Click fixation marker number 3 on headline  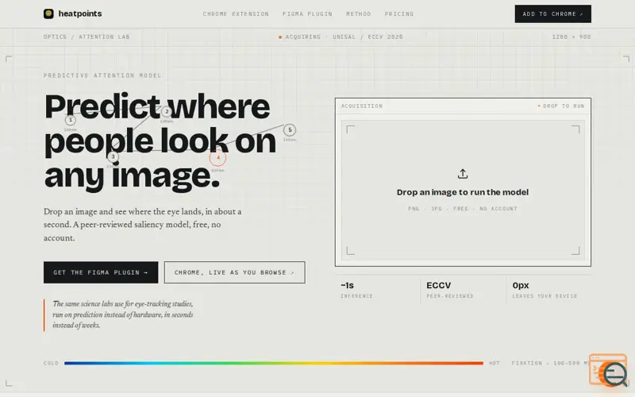tap(113, 156)
